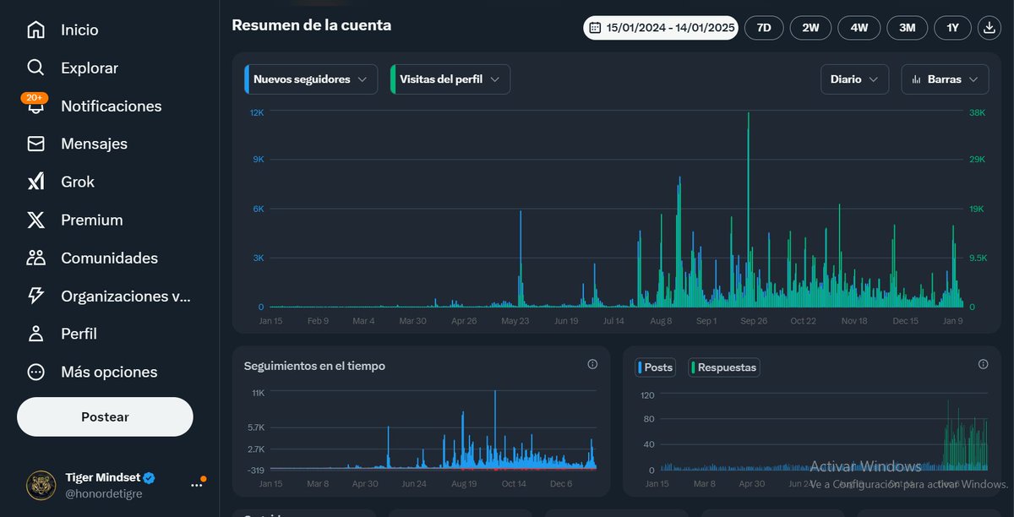
Task: Toggle Respuestas series in chart legend
Action: pos(724,367)
